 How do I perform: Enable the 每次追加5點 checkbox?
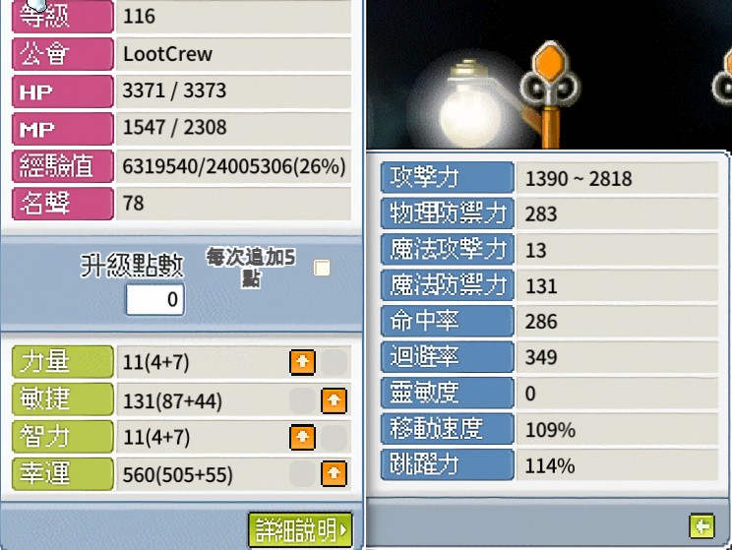point(322,268)
